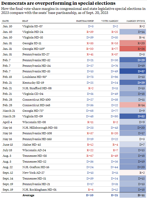Select the Kentucky SD-19 seat name

(33, 83)
